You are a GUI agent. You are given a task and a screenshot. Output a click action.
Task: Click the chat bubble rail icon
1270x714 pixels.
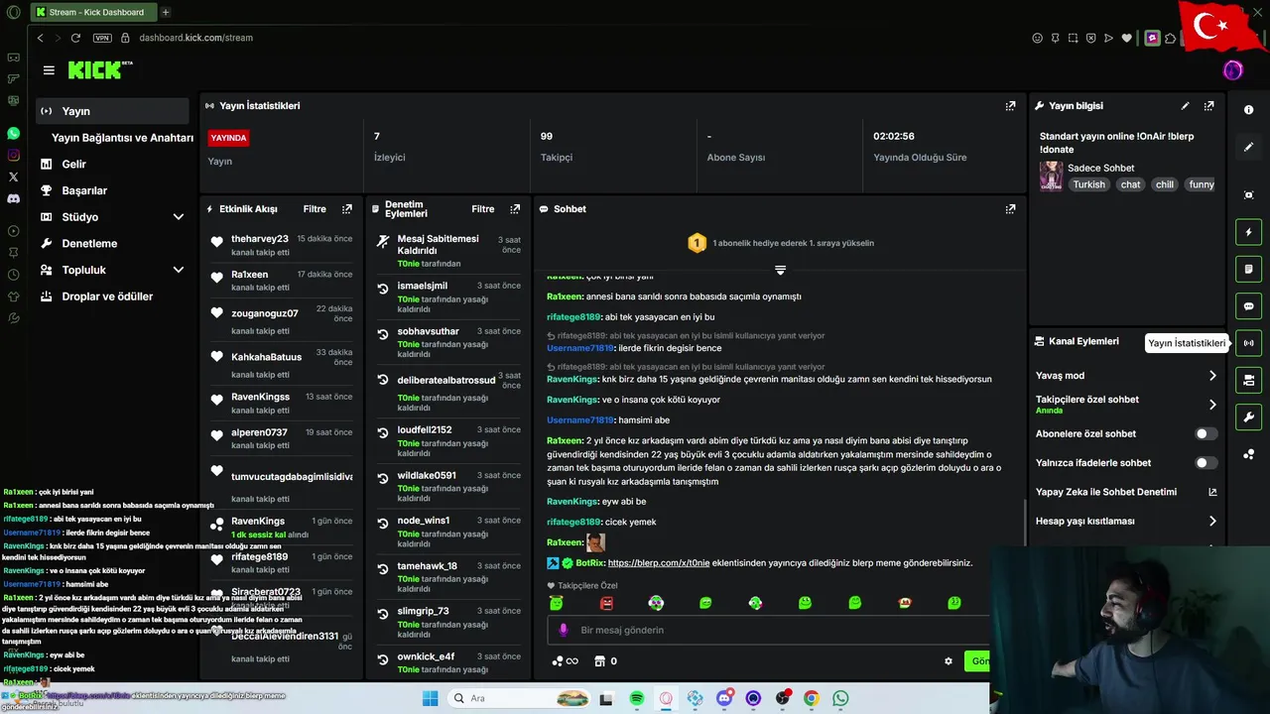[1249, 306]
